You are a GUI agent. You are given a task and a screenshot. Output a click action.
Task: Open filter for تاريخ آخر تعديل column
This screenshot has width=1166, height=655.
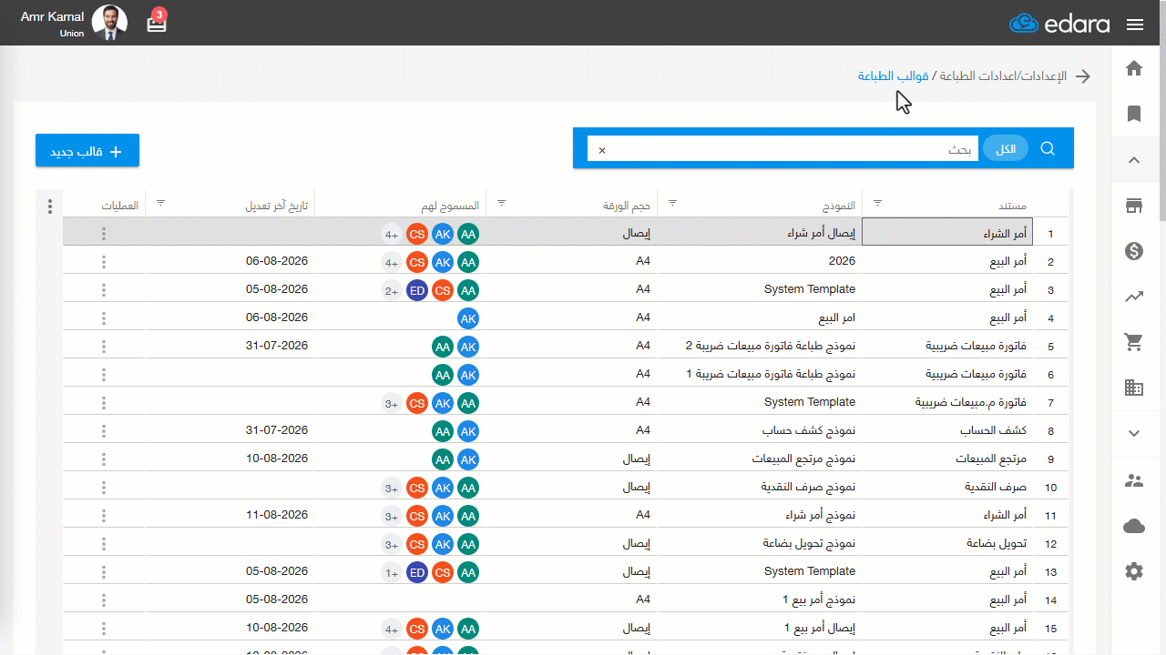pyautogui.click(x=160, y=203)
